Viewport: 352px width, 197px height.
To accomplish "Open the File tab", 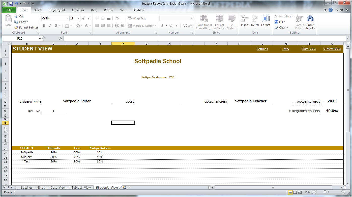I will [x=9, y=10].
